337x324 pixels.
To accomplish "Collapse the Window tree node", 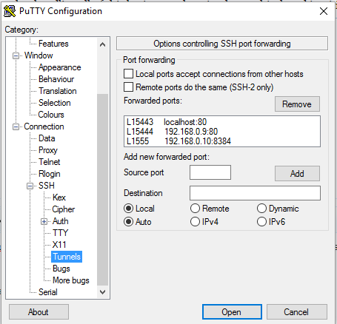I will pyautogui.click(x=16, y=55).
